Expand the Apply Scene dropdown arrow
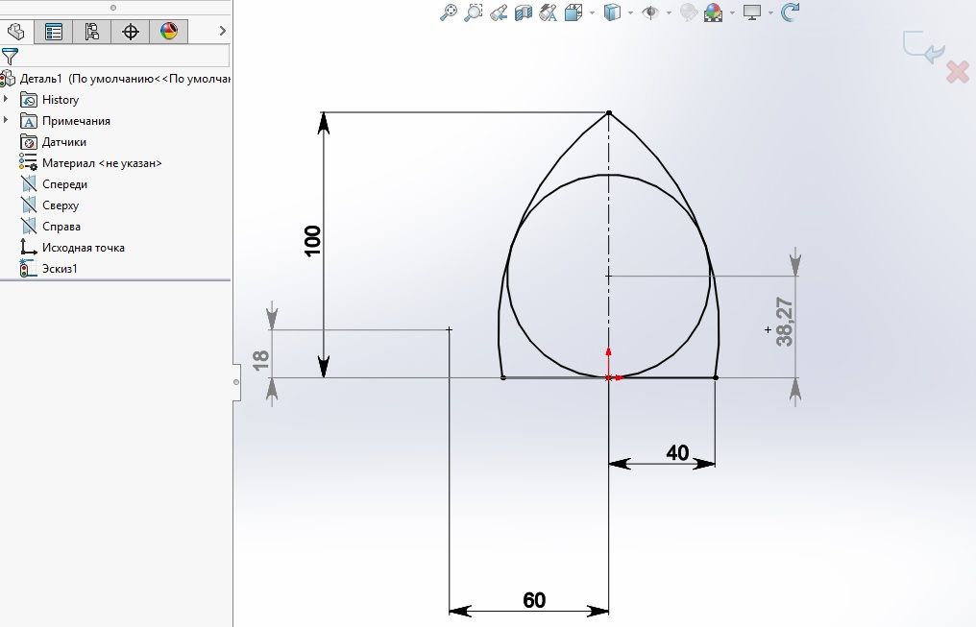 tap(732, 12)
